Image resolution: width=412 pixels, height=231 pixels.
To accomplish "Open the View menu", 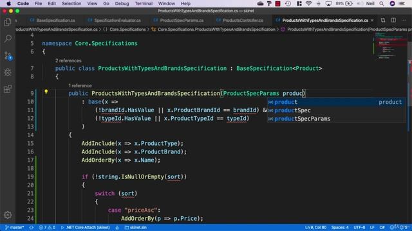I will [x=92, y=4].
